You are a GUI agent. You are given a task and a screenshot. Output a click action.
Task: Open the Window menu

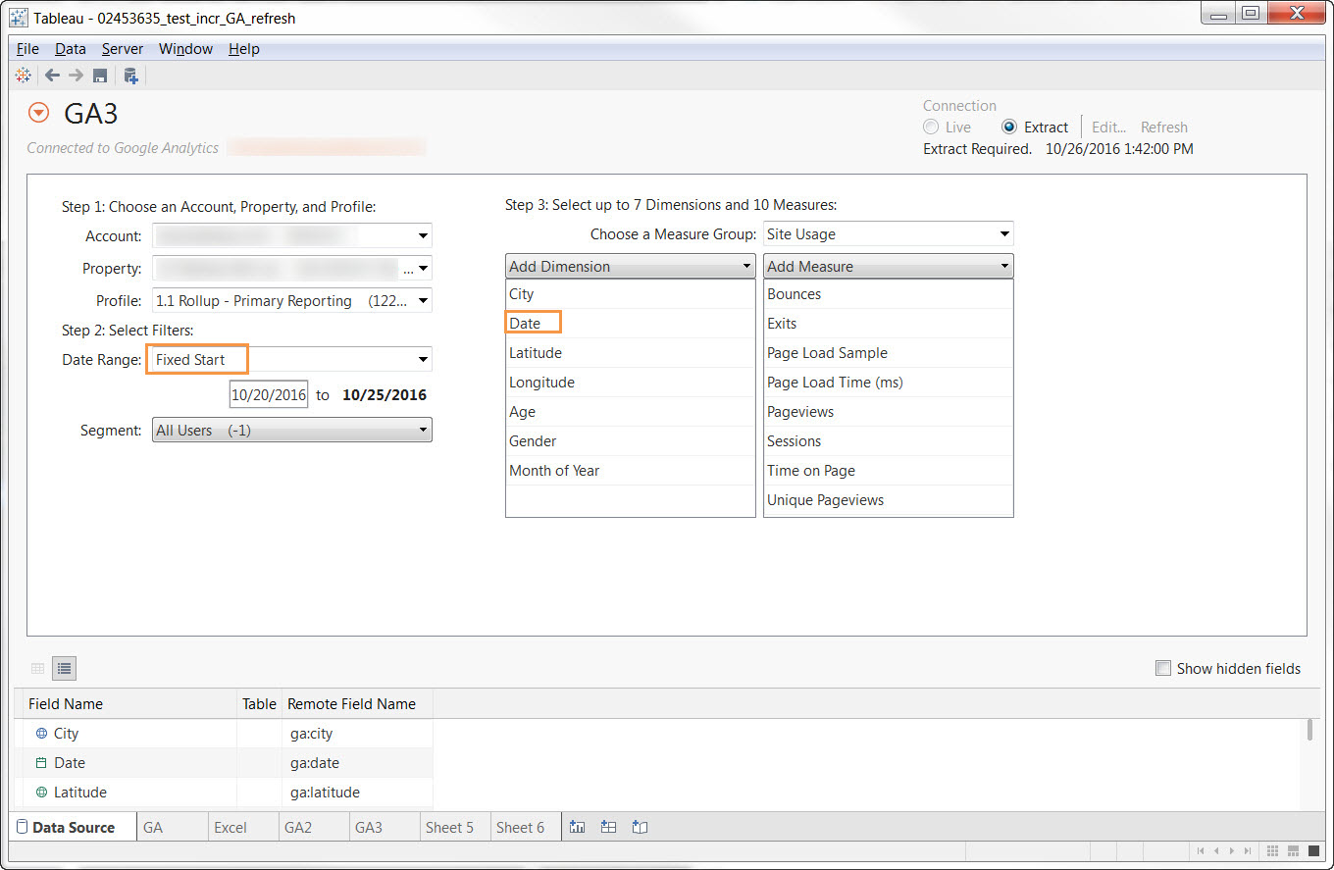point(185,48)
